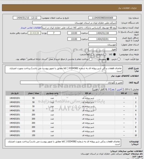Click the تعداد / مقدار column header
This screenshot has width=144, height=159.
coord(34,93)
